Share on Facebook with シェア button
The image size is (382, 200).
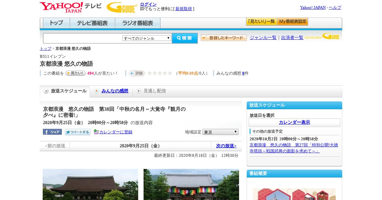click(x=52, y=132)
